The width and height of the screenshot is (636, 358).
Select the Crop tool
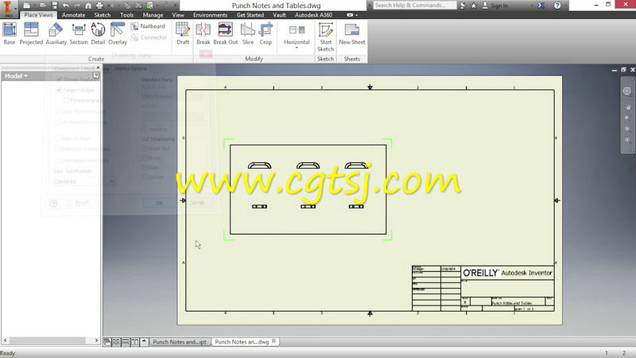tap(266, 33)
